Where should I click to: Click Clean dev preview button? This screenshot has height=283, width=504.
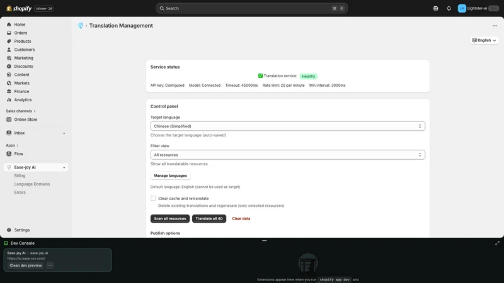point(26,265)
